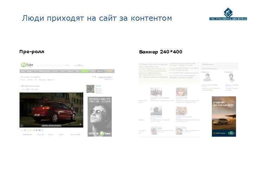Click the channel avatar beside the video

tap(90, 89)
